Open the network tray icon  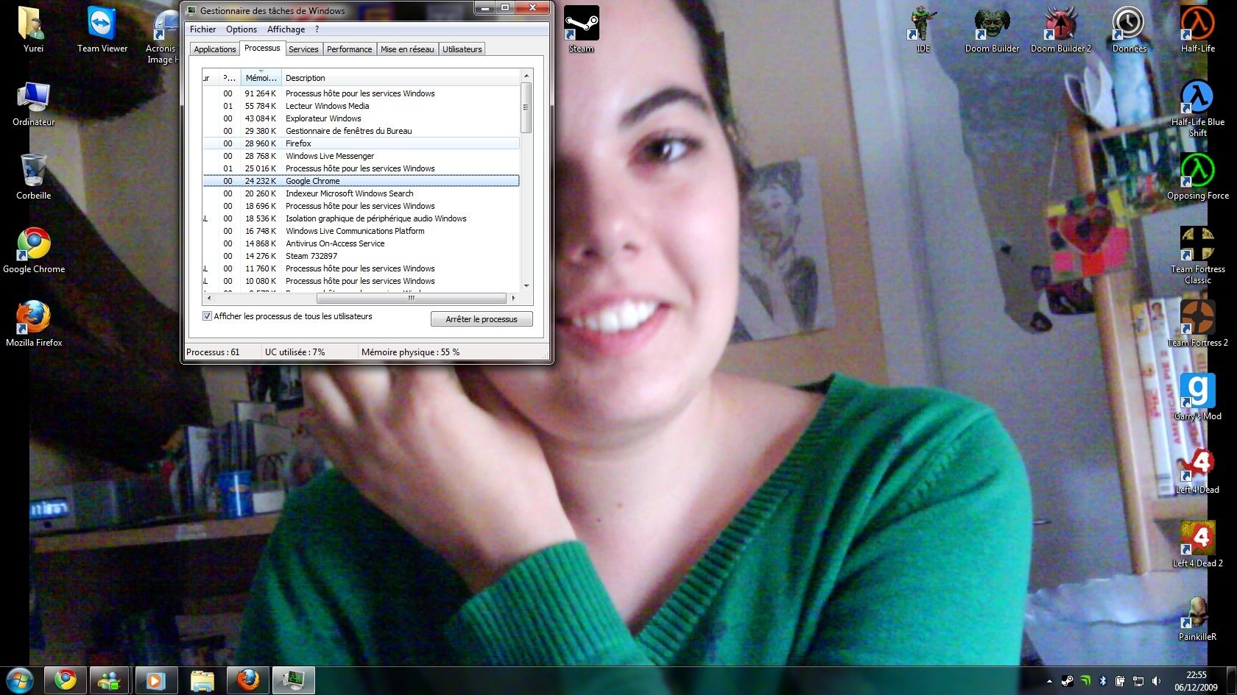point(1138,681)
